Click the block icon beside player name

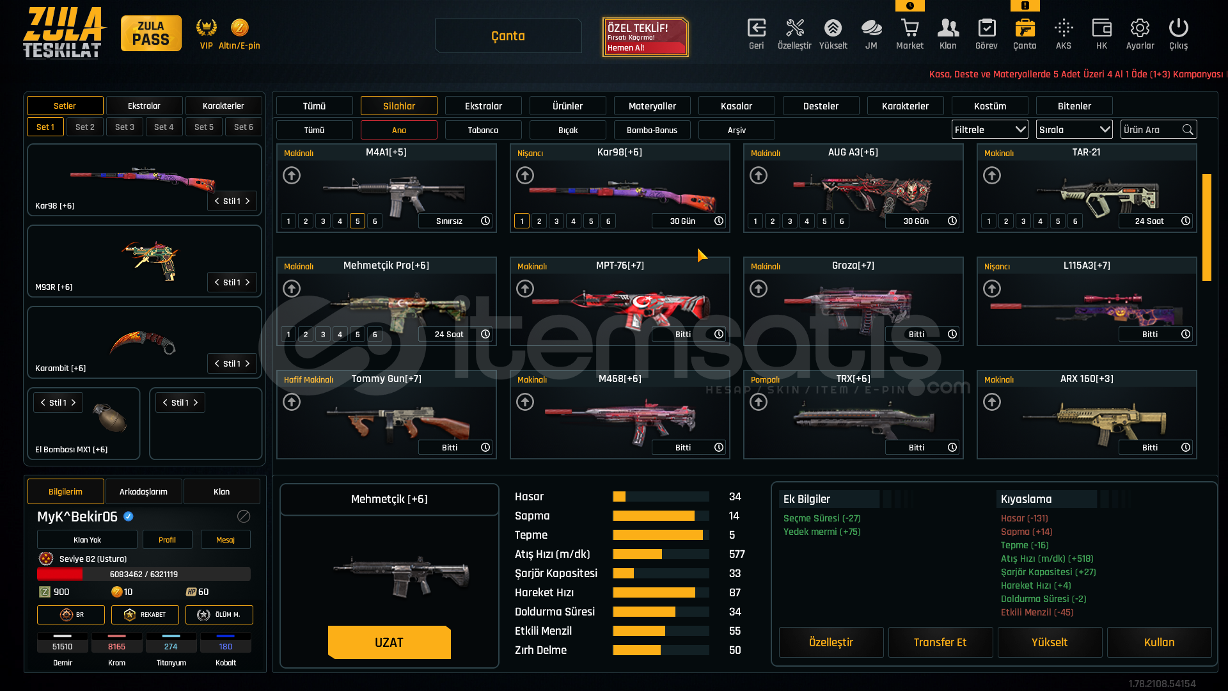click(x=244, y=516)
